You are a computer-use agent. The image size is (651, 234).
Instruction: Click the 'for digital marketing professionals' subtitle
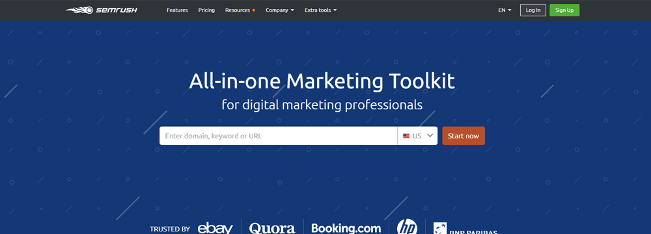[322, 105]
